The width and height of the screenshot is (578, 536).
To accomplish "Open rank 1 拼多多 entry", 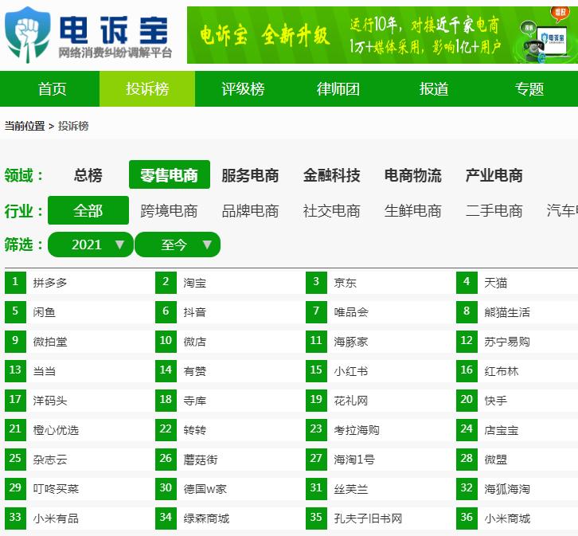I will [x=50, y=283].
